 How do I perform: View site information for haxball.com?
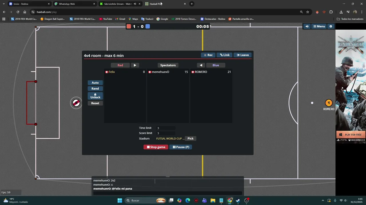point(33,12)
